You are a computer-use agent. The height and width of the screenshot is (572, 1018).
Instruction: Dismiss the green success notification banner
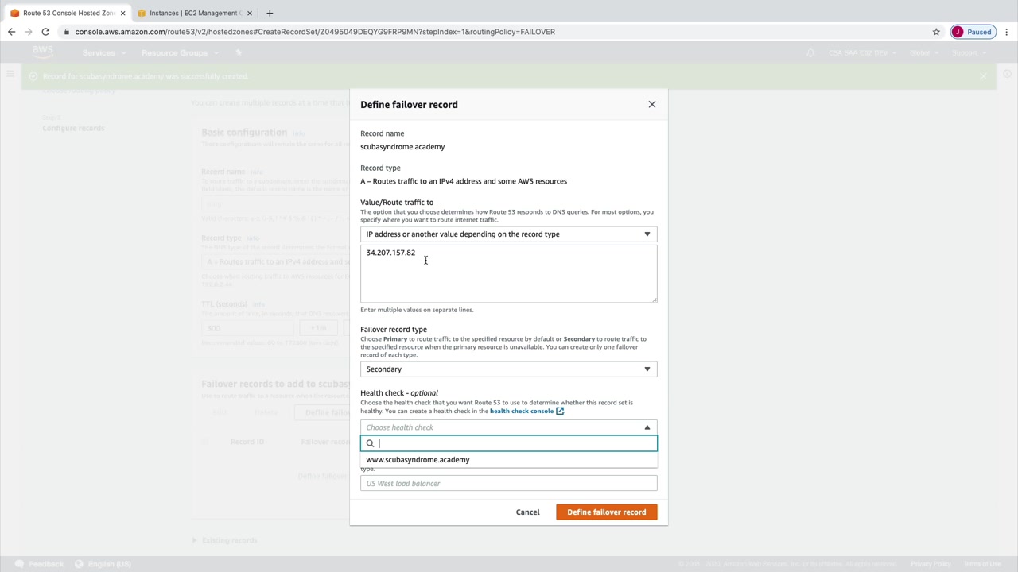click(x=984, y=76)
